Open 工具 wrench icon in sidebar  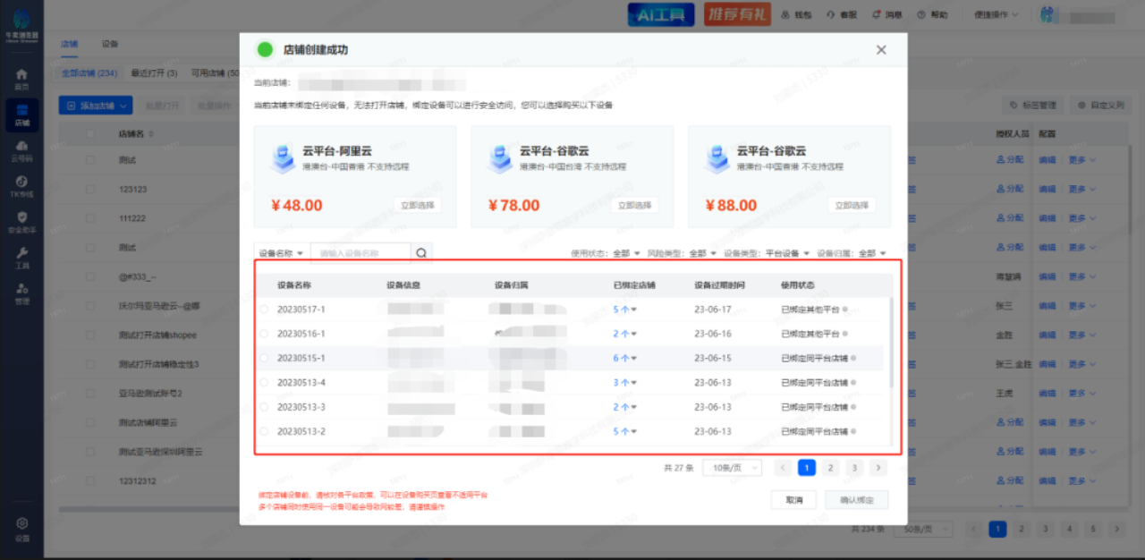click(21, 258)
